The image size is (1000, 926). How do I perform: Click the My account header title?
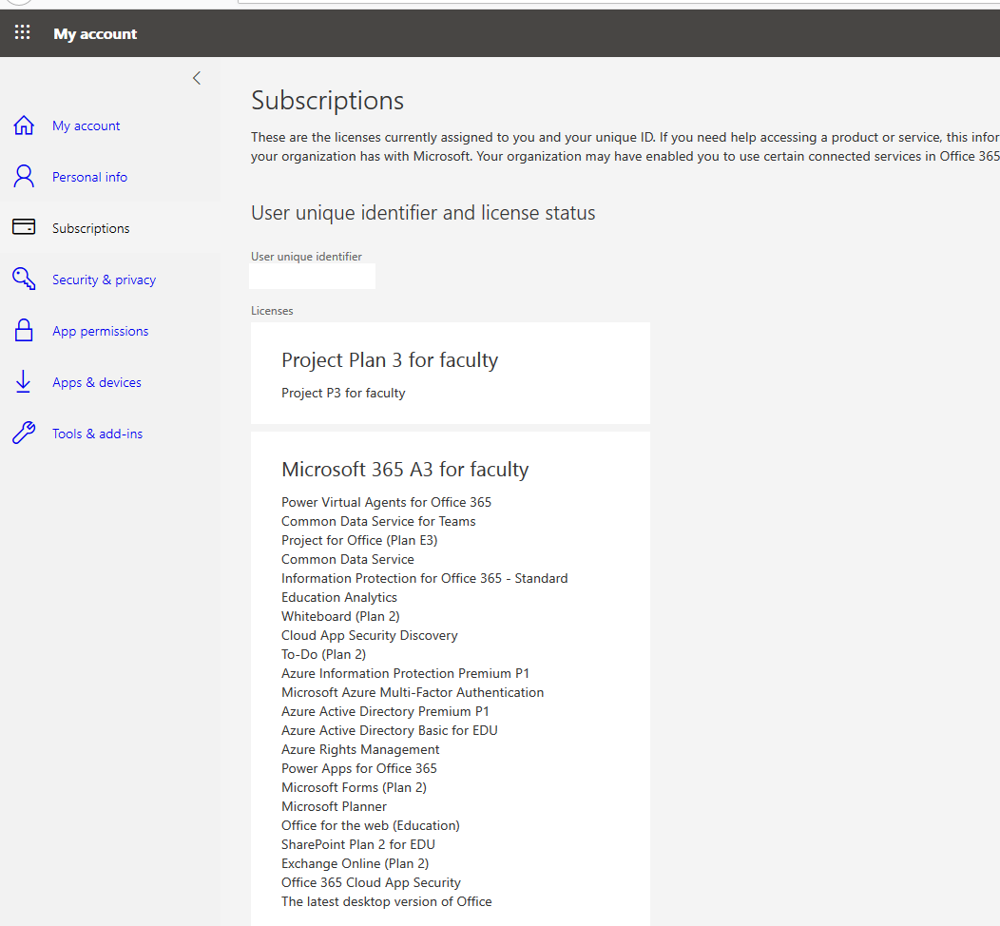(x=95, y=34)
